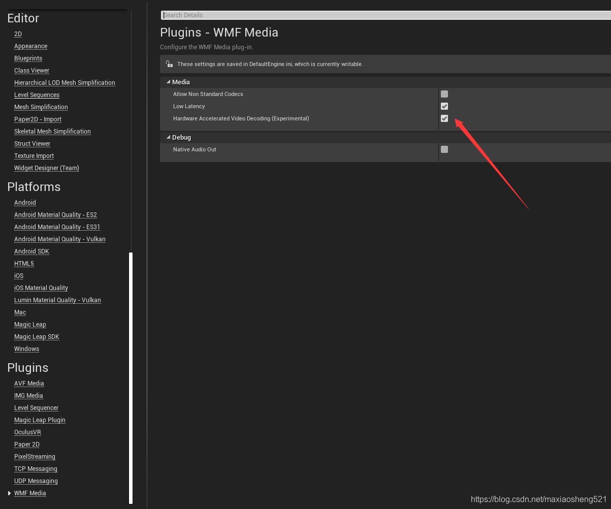Open iOS Material Quality settings
611x509 pixels.
coord(41,288)
